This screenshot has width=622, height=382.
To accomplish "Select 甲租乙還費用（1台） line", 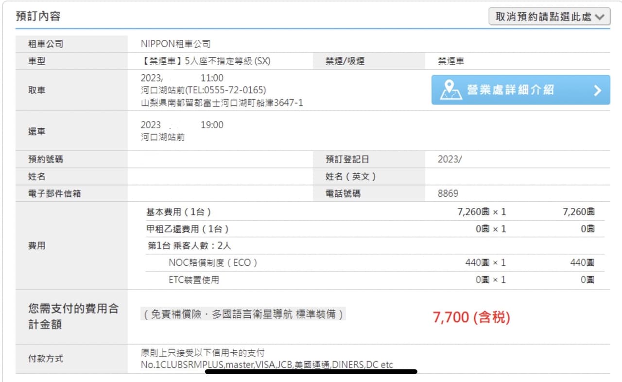I will point(188,229).
